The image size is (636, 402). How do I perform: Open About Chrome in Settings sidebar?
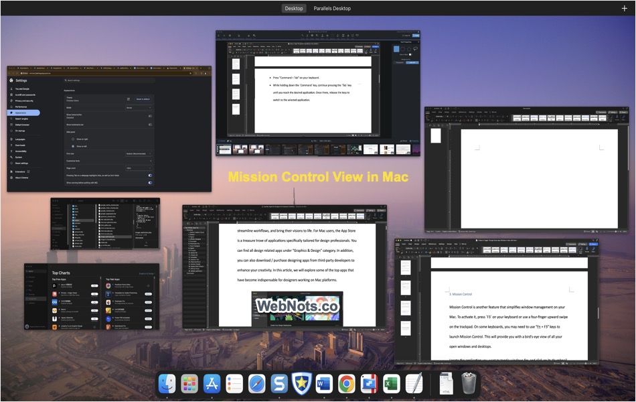point(23,178)
